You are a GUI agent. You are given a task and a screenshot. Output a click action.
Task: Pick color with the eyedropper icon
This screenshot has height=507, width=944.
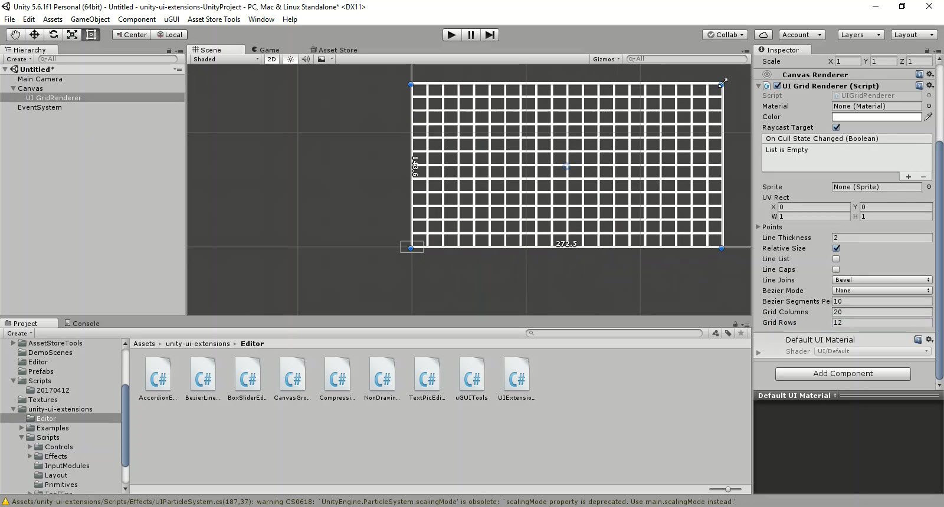pyautogui.click(x=929, y=117)
